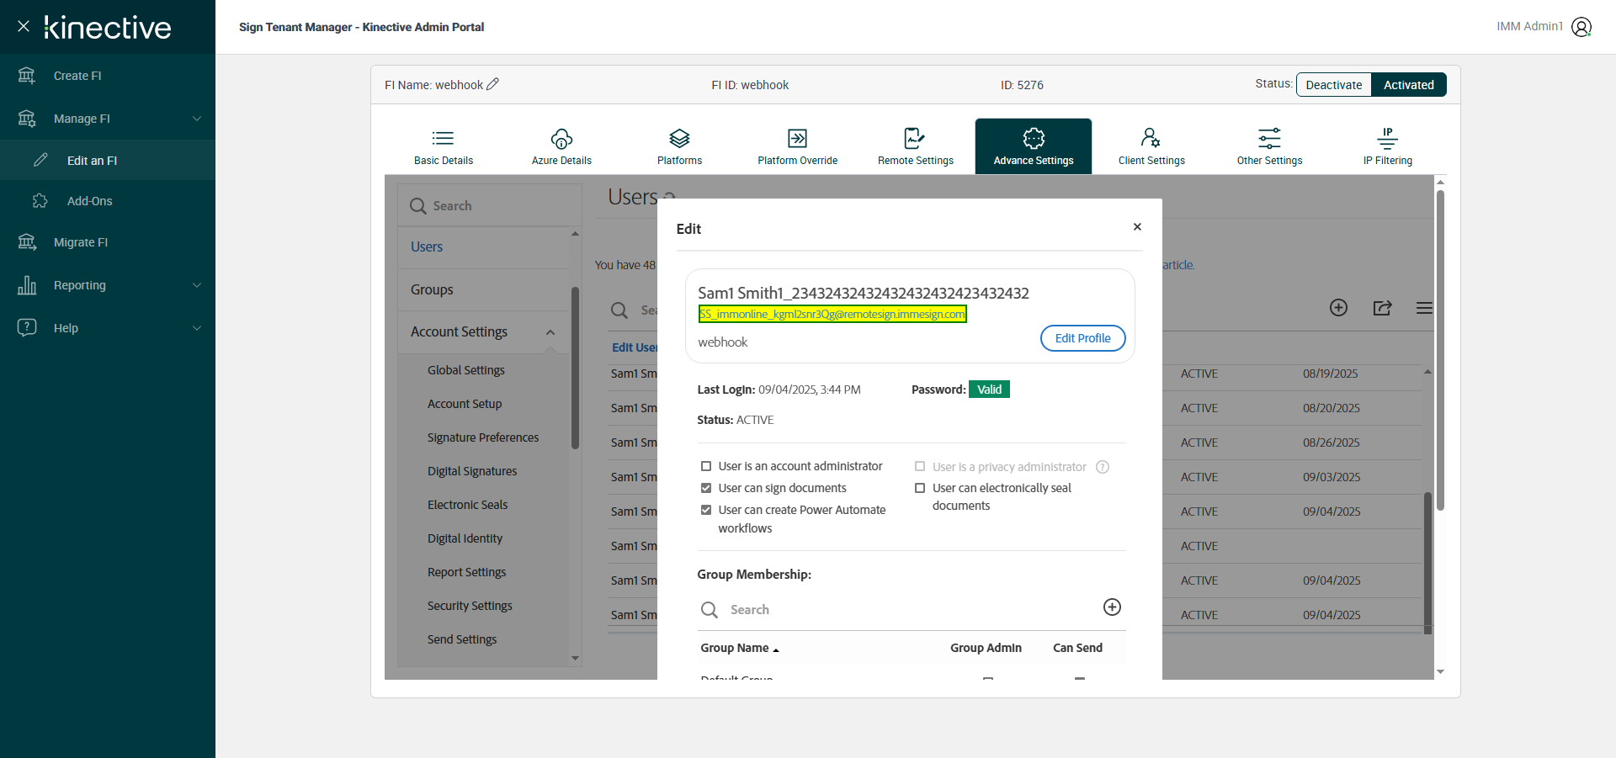
Task: Open Report Settings
Action: coord(467,572)
